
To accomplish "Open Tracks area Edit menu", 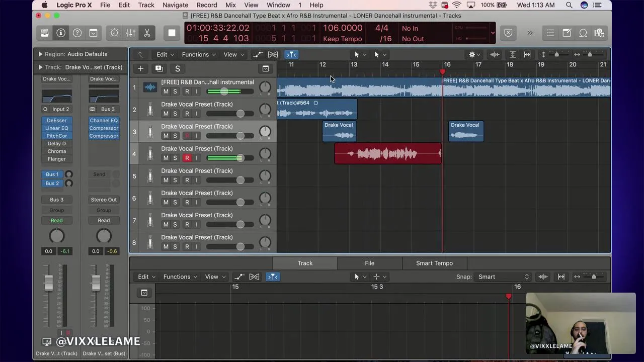I will (x=165, y=54).
